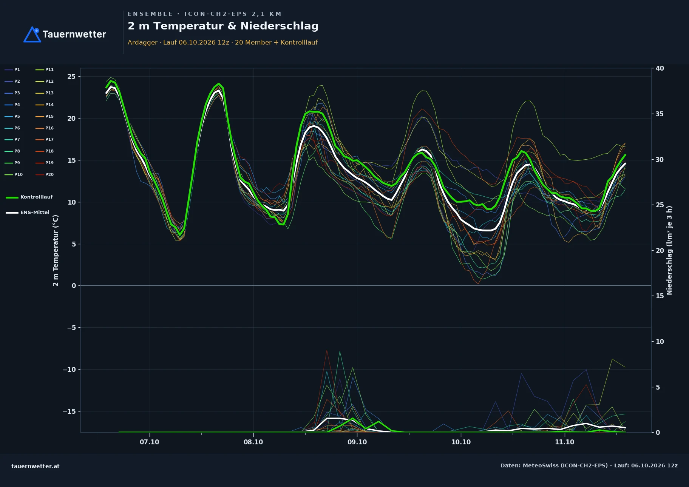689x487 pixels.
Task: Click the chart title '2 m Temperatur & Niederschlag'
Action: pyautogui.click(x=223, y=26)
